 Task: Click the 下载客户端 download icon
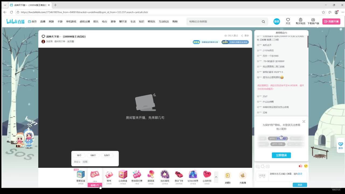313,20
